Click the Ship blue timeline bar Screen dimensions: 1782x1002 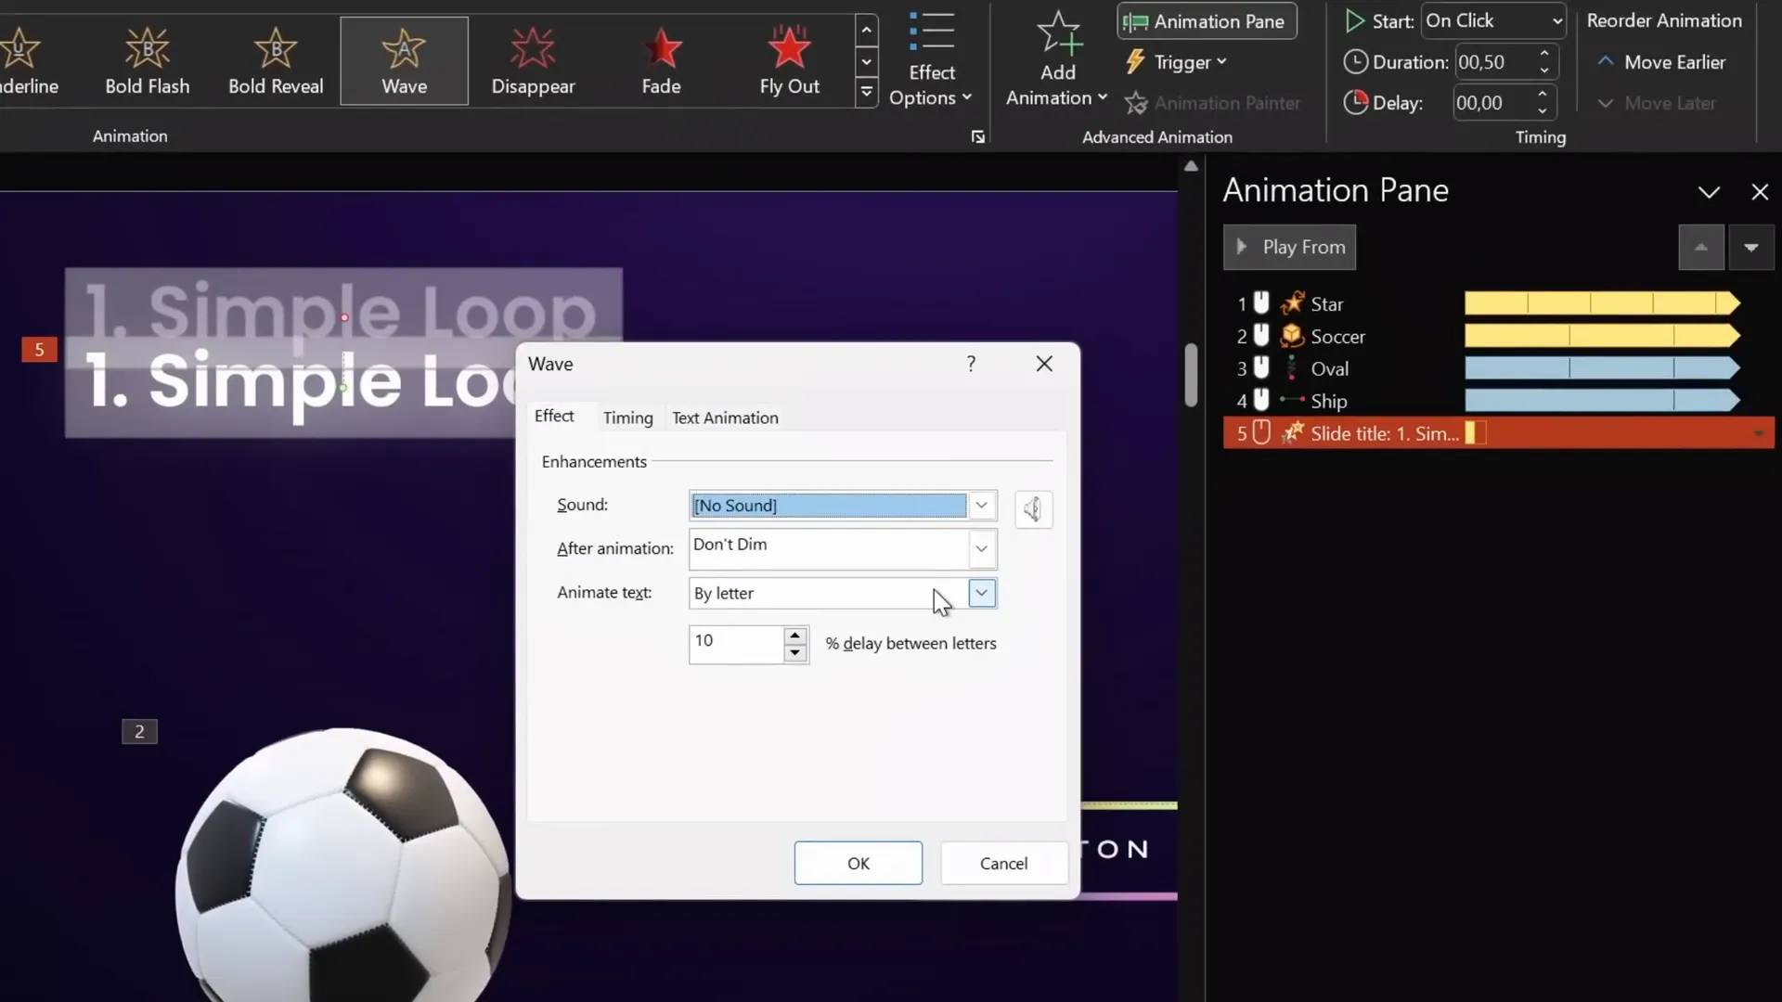point(1602,401)
